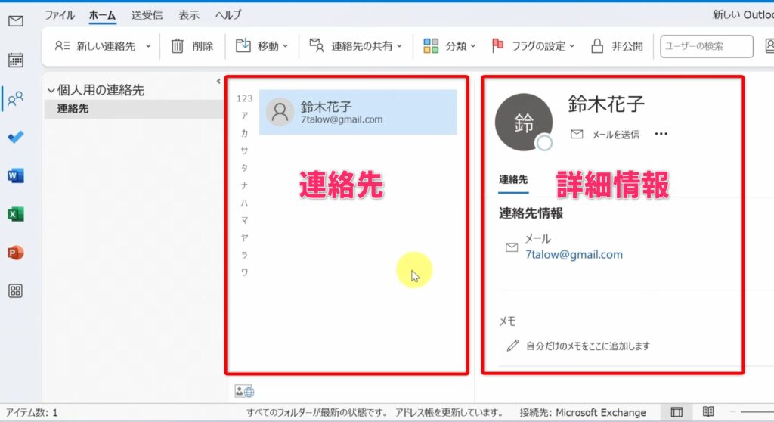774x422 pixels.
Task: Click the 削除 trash button
Action: click(x=192, y=46)
